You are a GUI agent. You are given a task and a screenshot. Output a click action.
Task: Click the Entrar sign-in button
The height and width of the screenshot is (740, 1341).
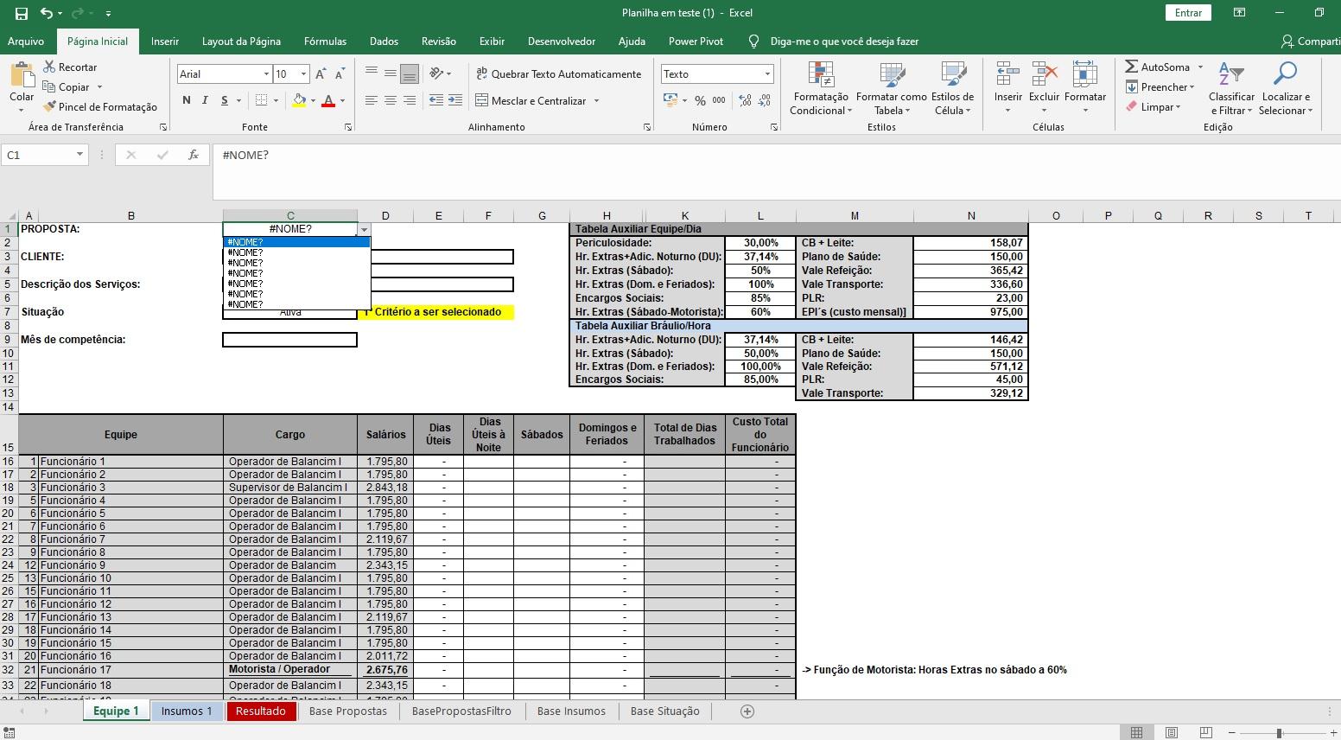[x=1188, y=12]
